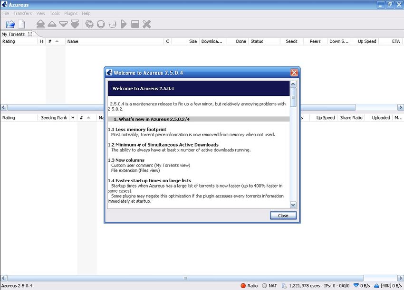Click '[40K] 0 B/s' upload speed text

[391, 286]
